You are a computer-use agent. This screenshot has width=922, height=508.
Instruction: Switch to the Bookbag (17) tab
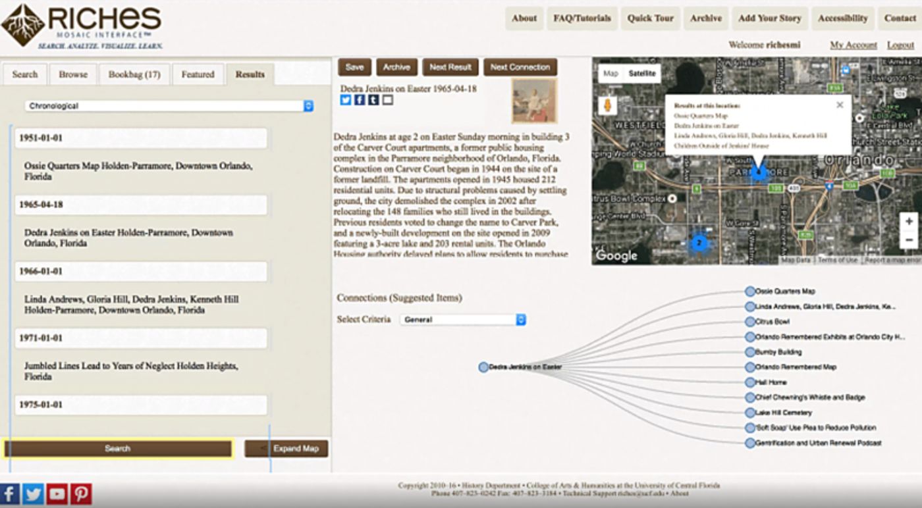point(134,74)
